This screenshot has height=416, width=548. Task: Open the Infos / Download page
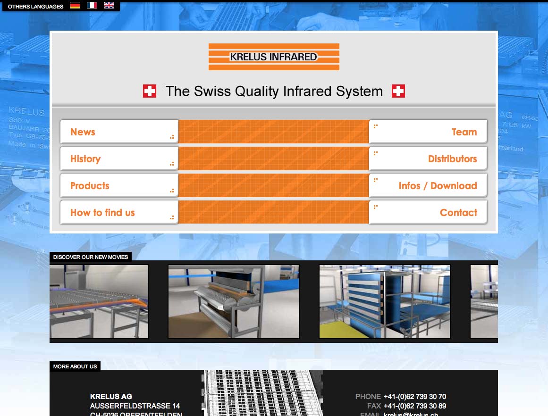pos(428,185)
